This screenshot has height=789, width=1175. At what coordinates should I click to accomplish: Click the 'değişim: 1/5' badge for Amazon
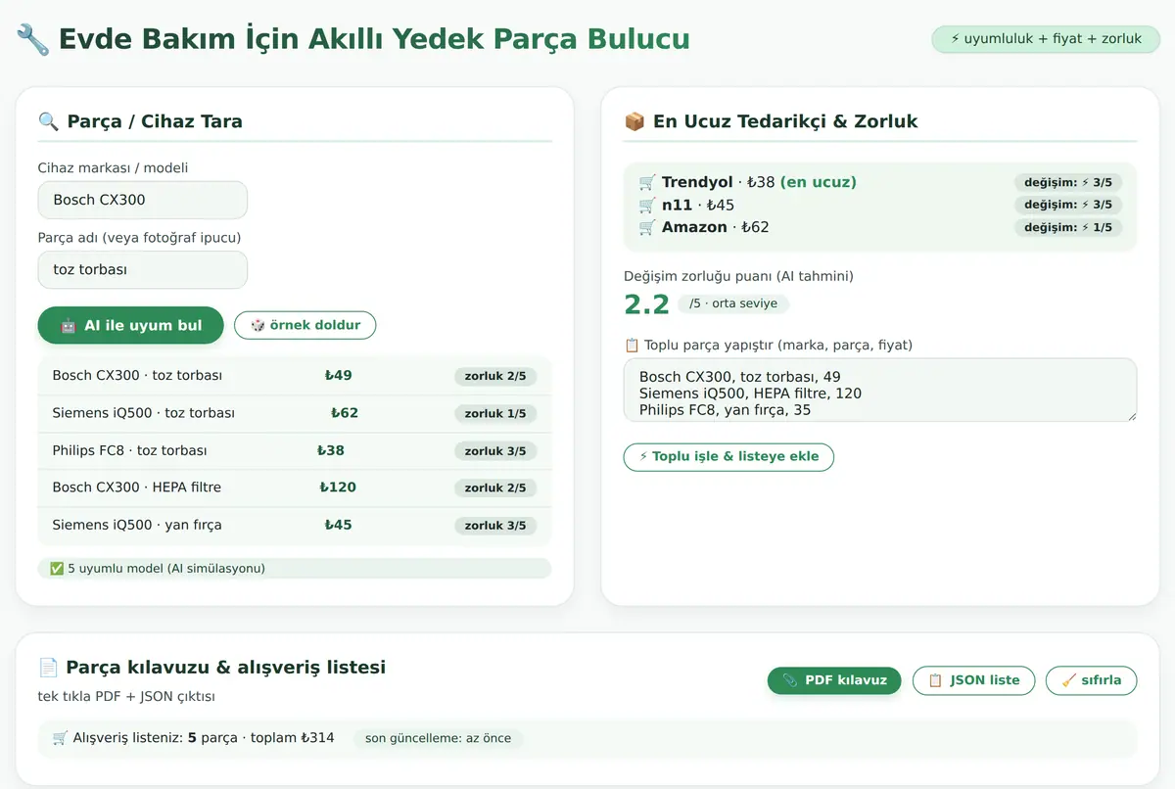click(1068, 227)
